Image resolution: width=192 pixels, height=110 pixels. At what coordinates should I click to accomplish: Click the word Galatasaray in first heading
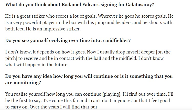click(x=140, y=5)
